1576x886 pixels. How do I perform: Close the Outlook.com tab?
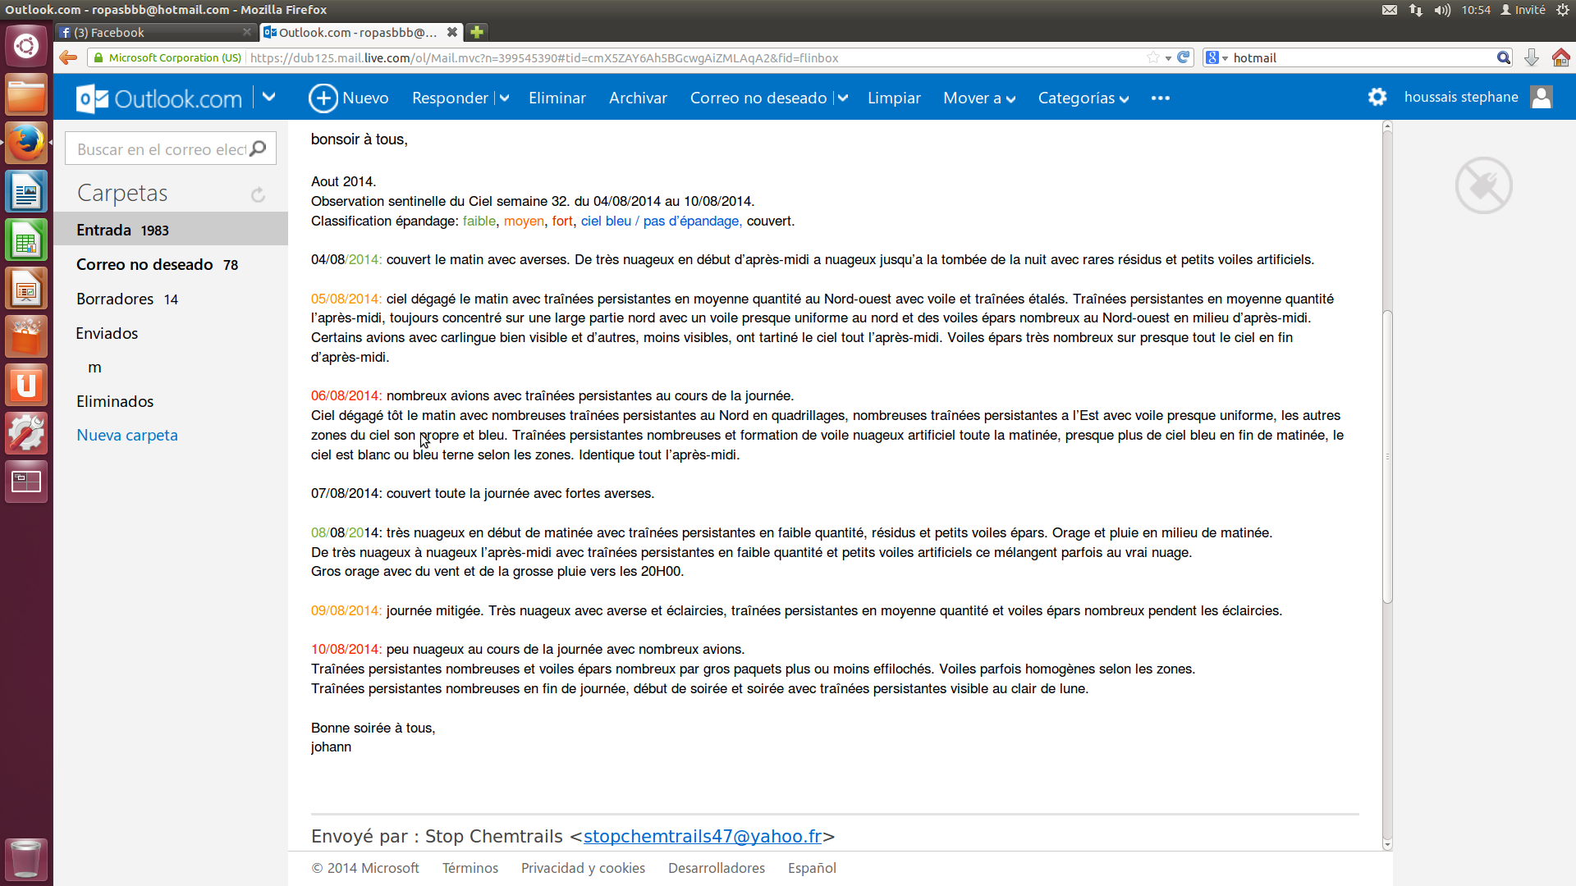(451, 32)
